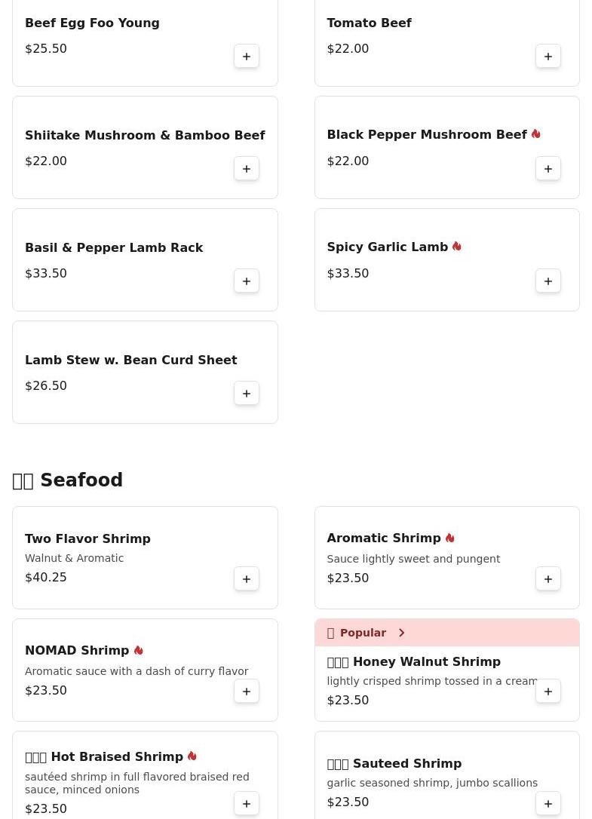Expand the Popular badge chevron
This screenshot has height=819, width=592.
[401, 633]
